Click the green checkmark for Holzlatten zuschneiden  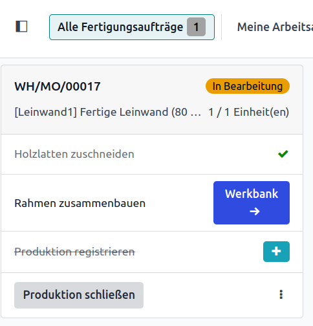[283, 154]
